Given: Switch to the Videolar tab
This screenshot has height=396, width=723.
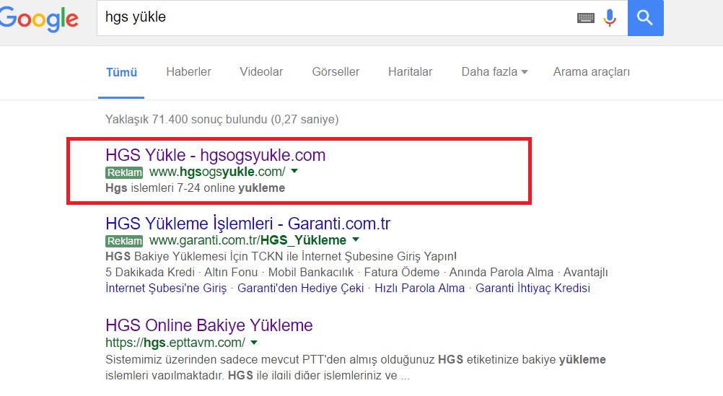Looking at the screenshot, I should (x=261, y=72).
